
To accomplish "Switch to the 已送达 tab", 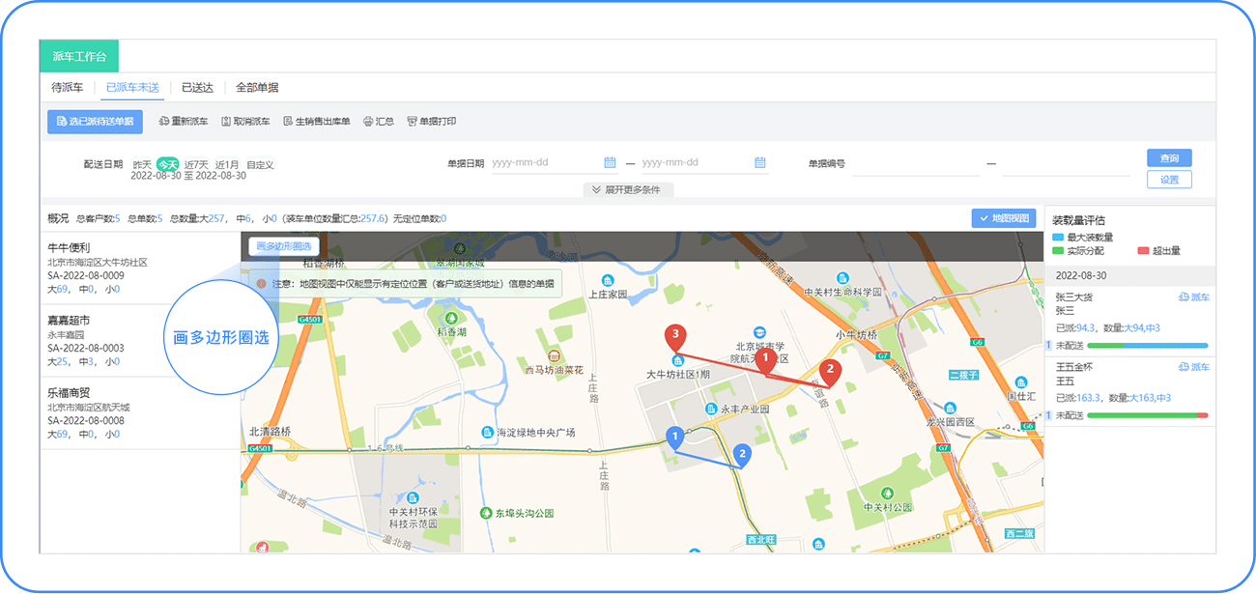I will [x=196, y=87].
